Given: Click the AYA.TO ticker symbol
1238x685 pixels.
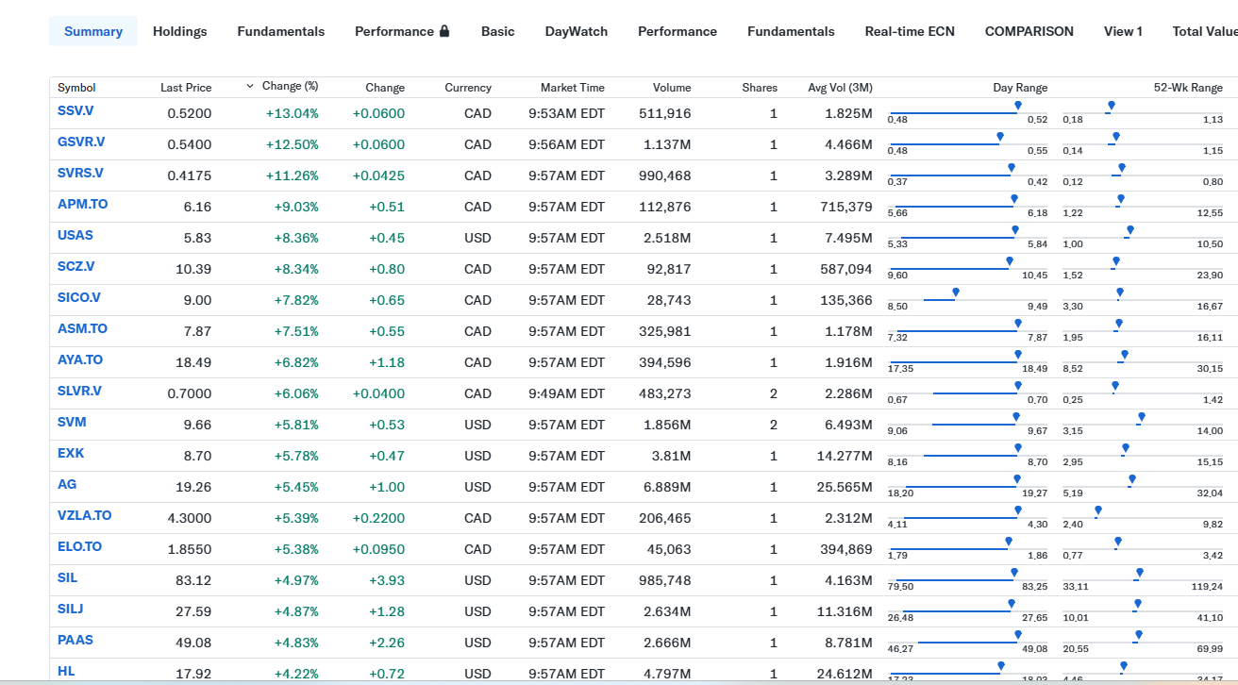Looking at the screenshot, I should click(x=80, y=360).
